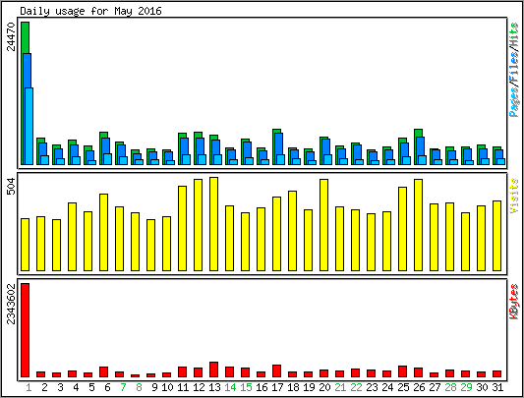Click green day label 22
The image size is (524, 398).
(356, 387)
